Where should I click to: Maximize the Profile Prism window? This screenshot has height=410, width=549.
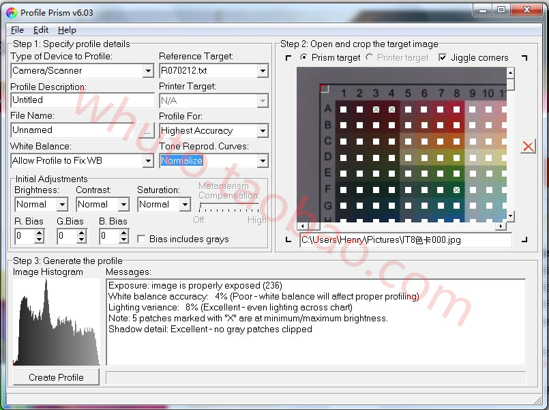[x=501, y=10]
